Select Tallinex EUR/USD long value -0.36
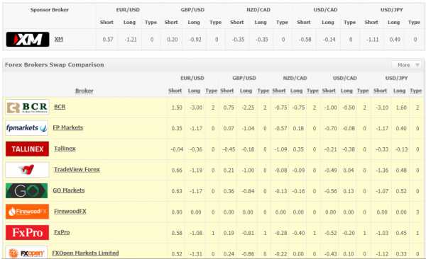Viewport: 426px width, 259px height. tap(196, 149)
